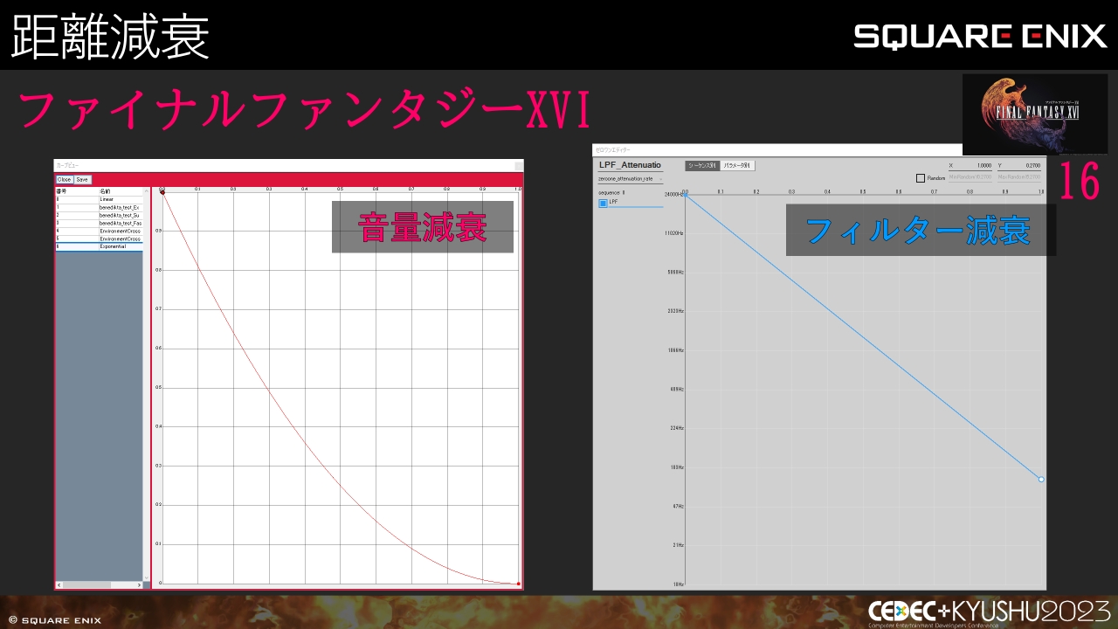Select the Linear curve row

pos(99,199)
